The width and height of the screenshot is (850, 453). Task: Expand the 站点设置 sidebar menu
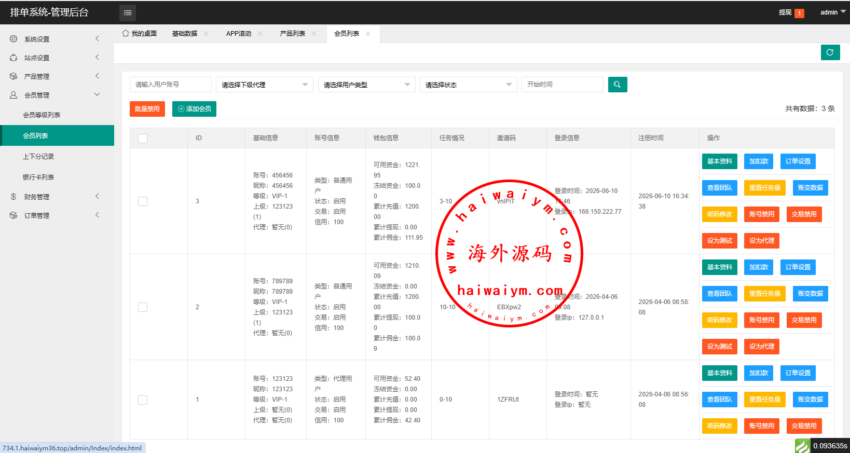tap(98, 58)
